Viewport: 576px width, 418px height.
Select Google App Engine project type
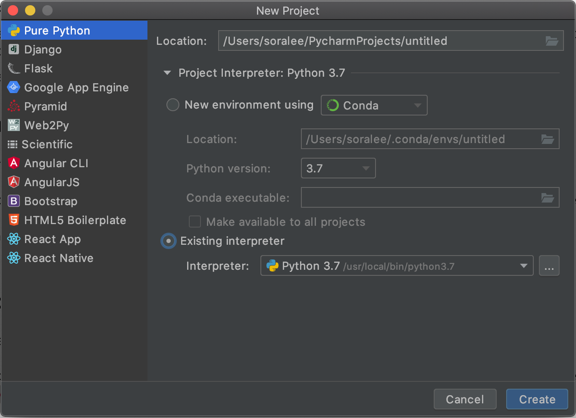click(74, 87)
